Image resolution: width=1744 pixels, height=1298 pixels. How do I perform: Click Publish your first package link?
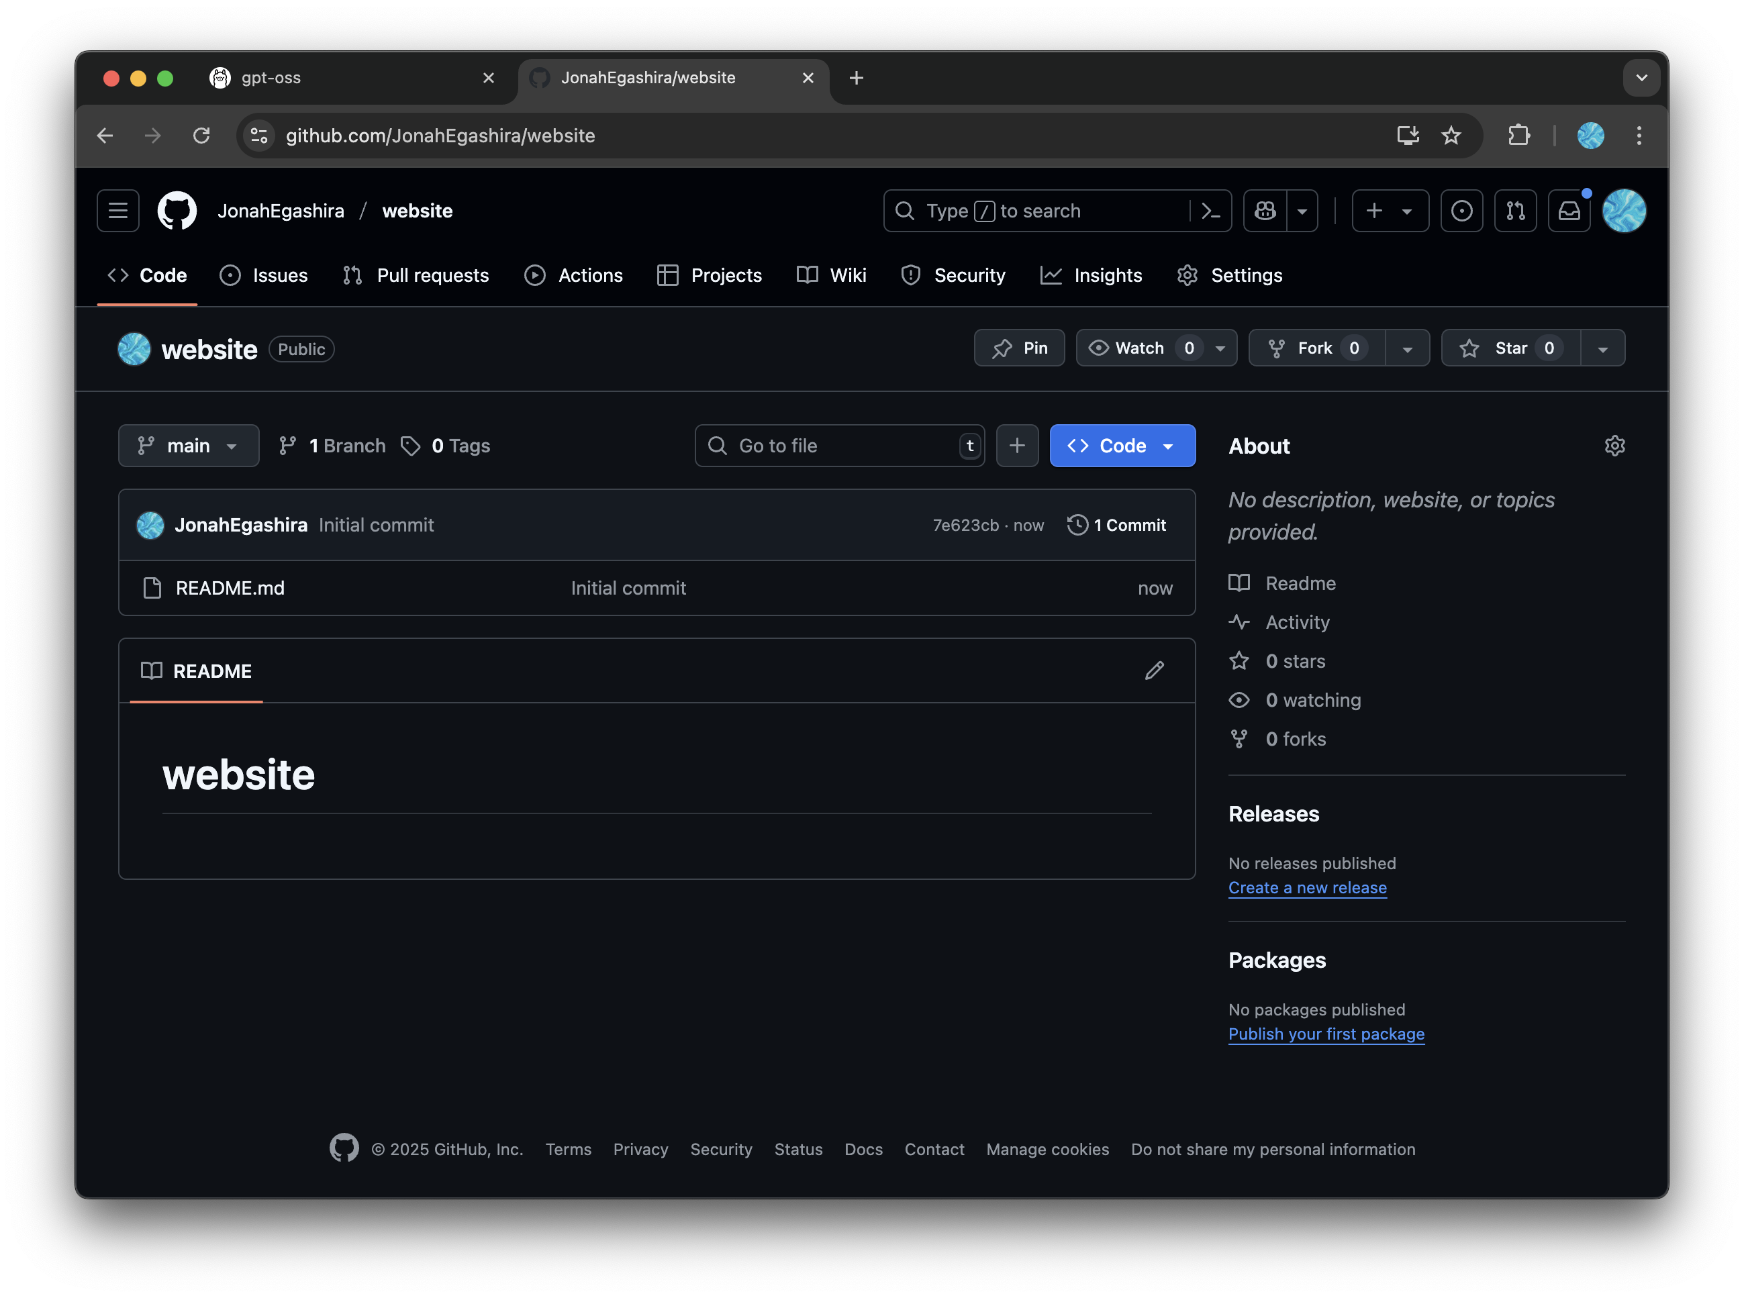click(1325, 1034)
